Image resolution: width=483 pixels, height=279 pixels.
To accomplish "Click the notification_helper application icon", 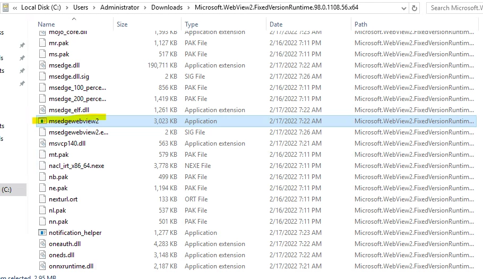I will 42,232.
